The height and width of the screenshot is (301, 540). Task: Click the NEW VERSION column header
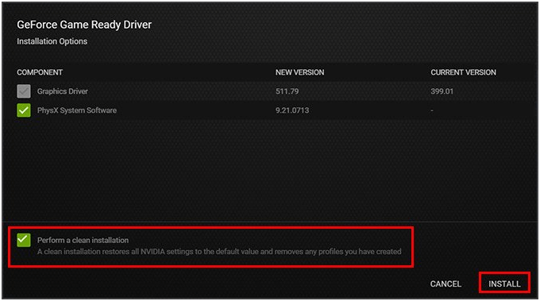point(299,72)
